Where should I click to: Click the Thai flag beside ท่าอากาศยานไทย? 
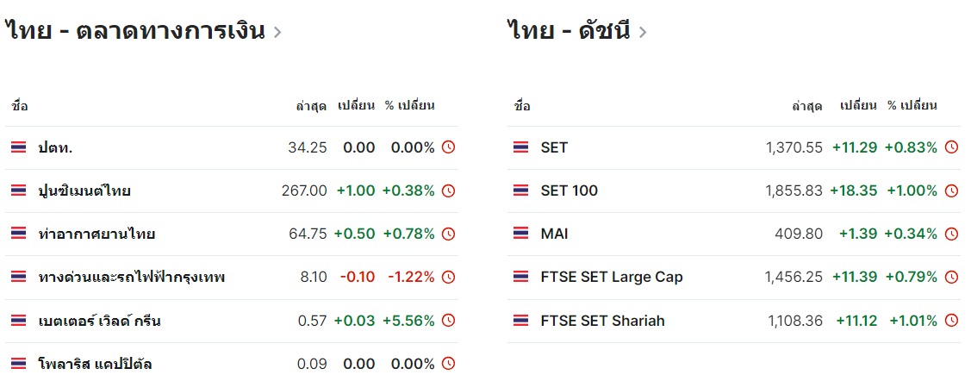(18, 234)
